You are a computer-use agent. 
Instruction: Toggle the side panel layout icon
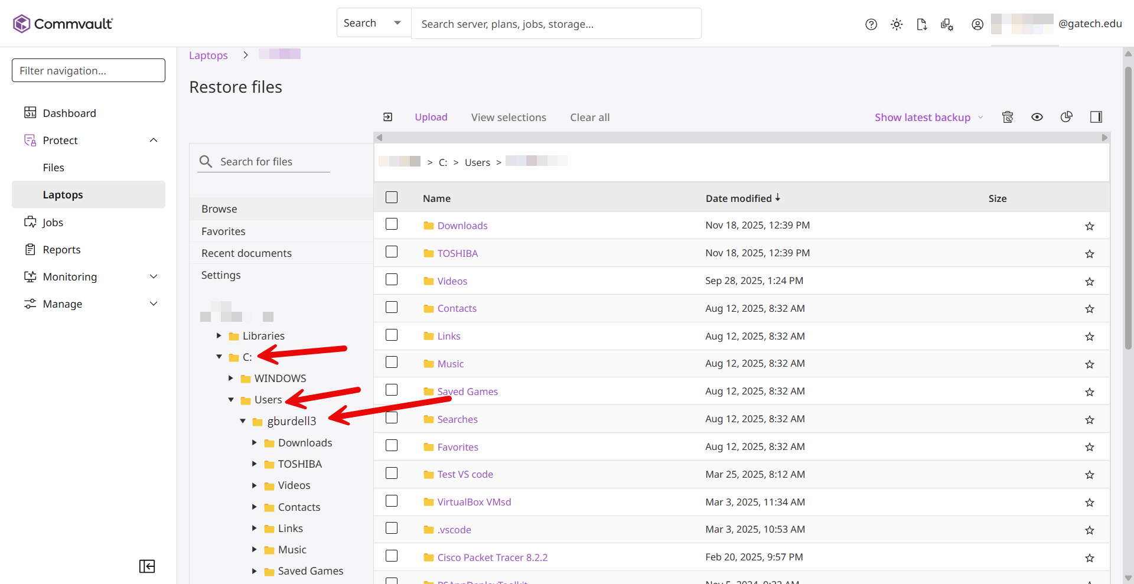click(x=1096, y=117)
